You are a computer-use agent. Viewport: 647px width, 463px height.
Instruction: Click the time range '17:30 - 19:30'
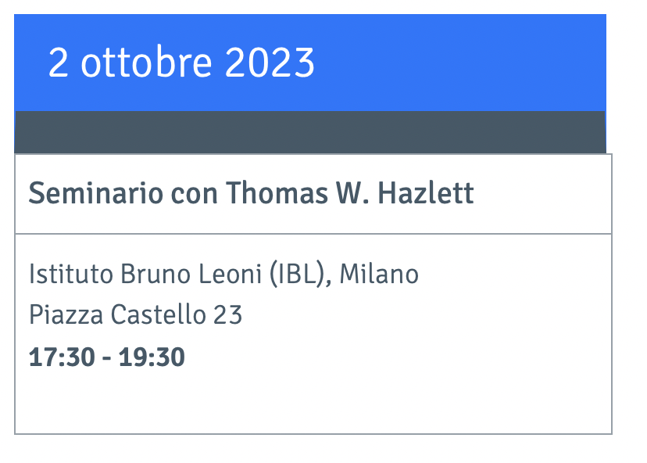(x=106, y=357)
